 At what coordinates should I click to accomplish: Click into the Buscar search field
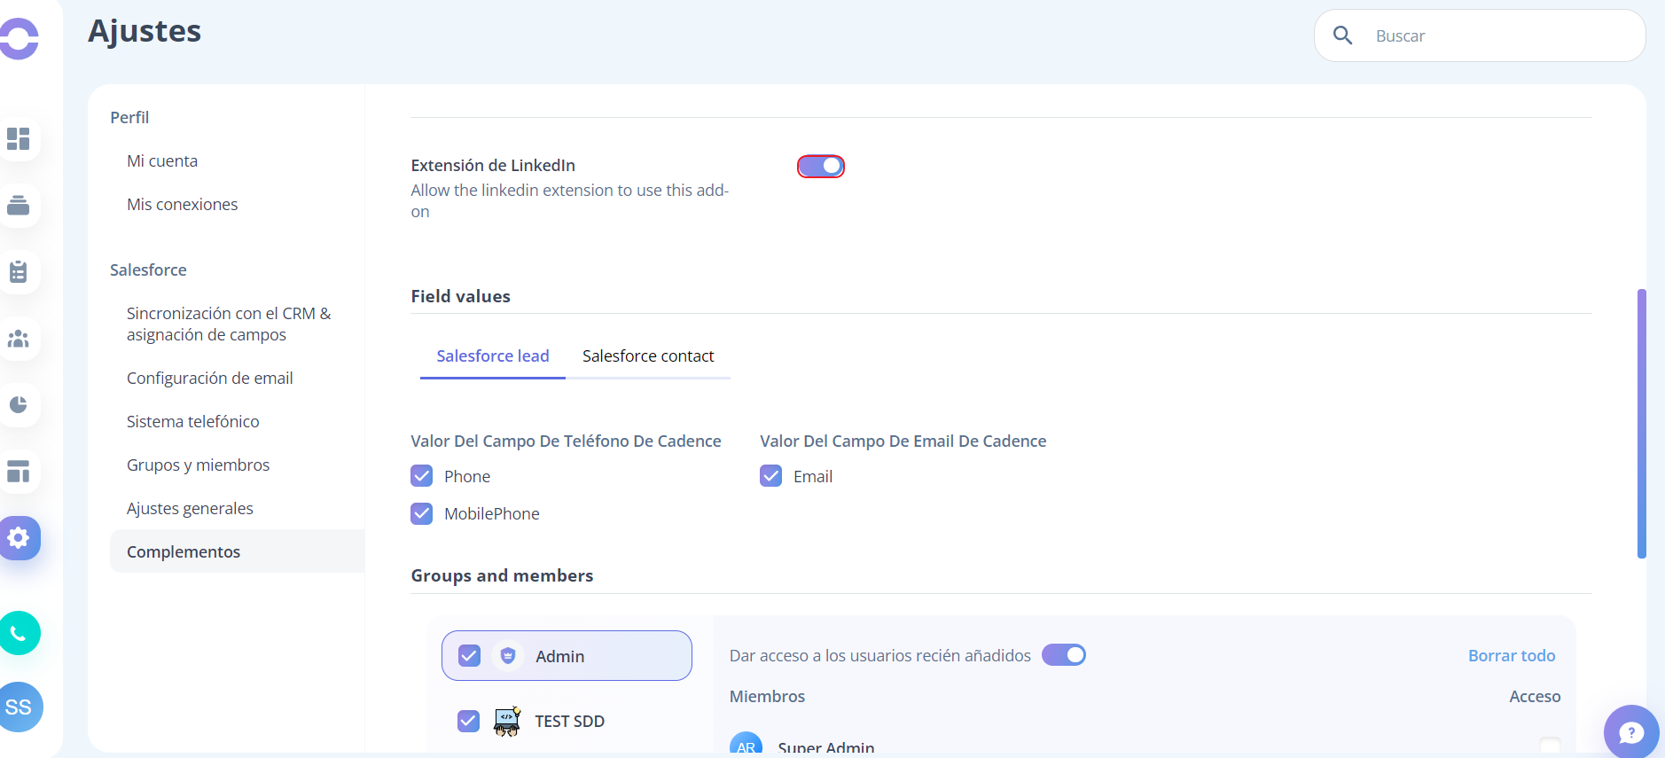(x=1480, y=35)
